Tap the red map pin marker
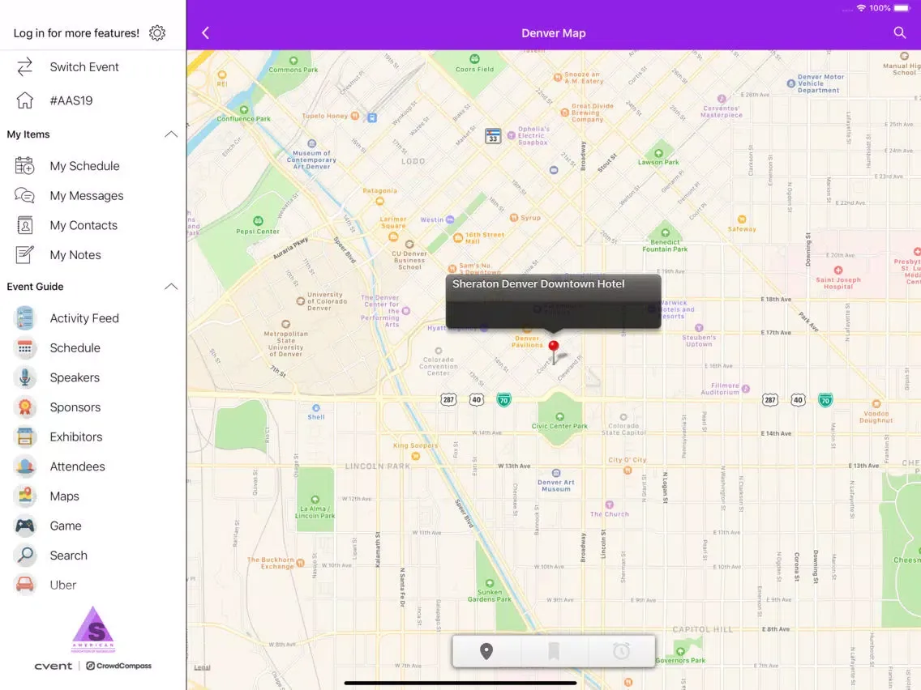Image resolution: width=921 pixels, height=690 pixels. 553,351
